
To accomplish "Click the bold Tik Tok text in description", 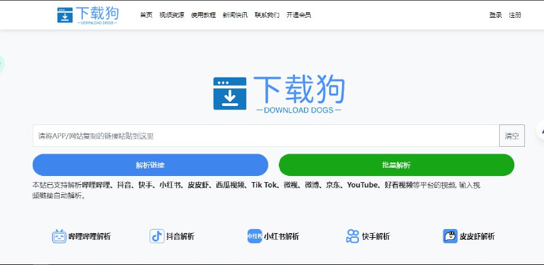I will click(x=265, y=185).
